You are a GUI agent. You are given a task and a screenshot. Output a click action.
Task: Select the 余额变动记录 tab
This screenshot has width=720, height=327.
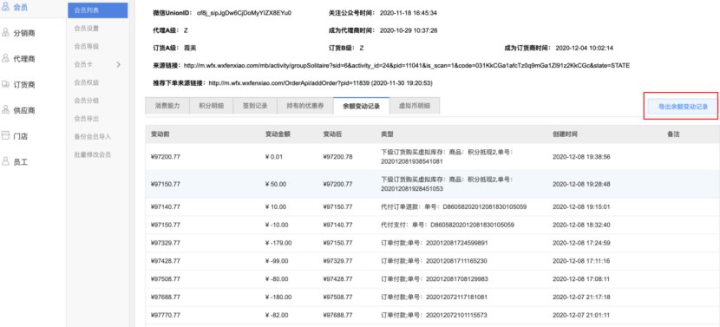coord(362,106)
